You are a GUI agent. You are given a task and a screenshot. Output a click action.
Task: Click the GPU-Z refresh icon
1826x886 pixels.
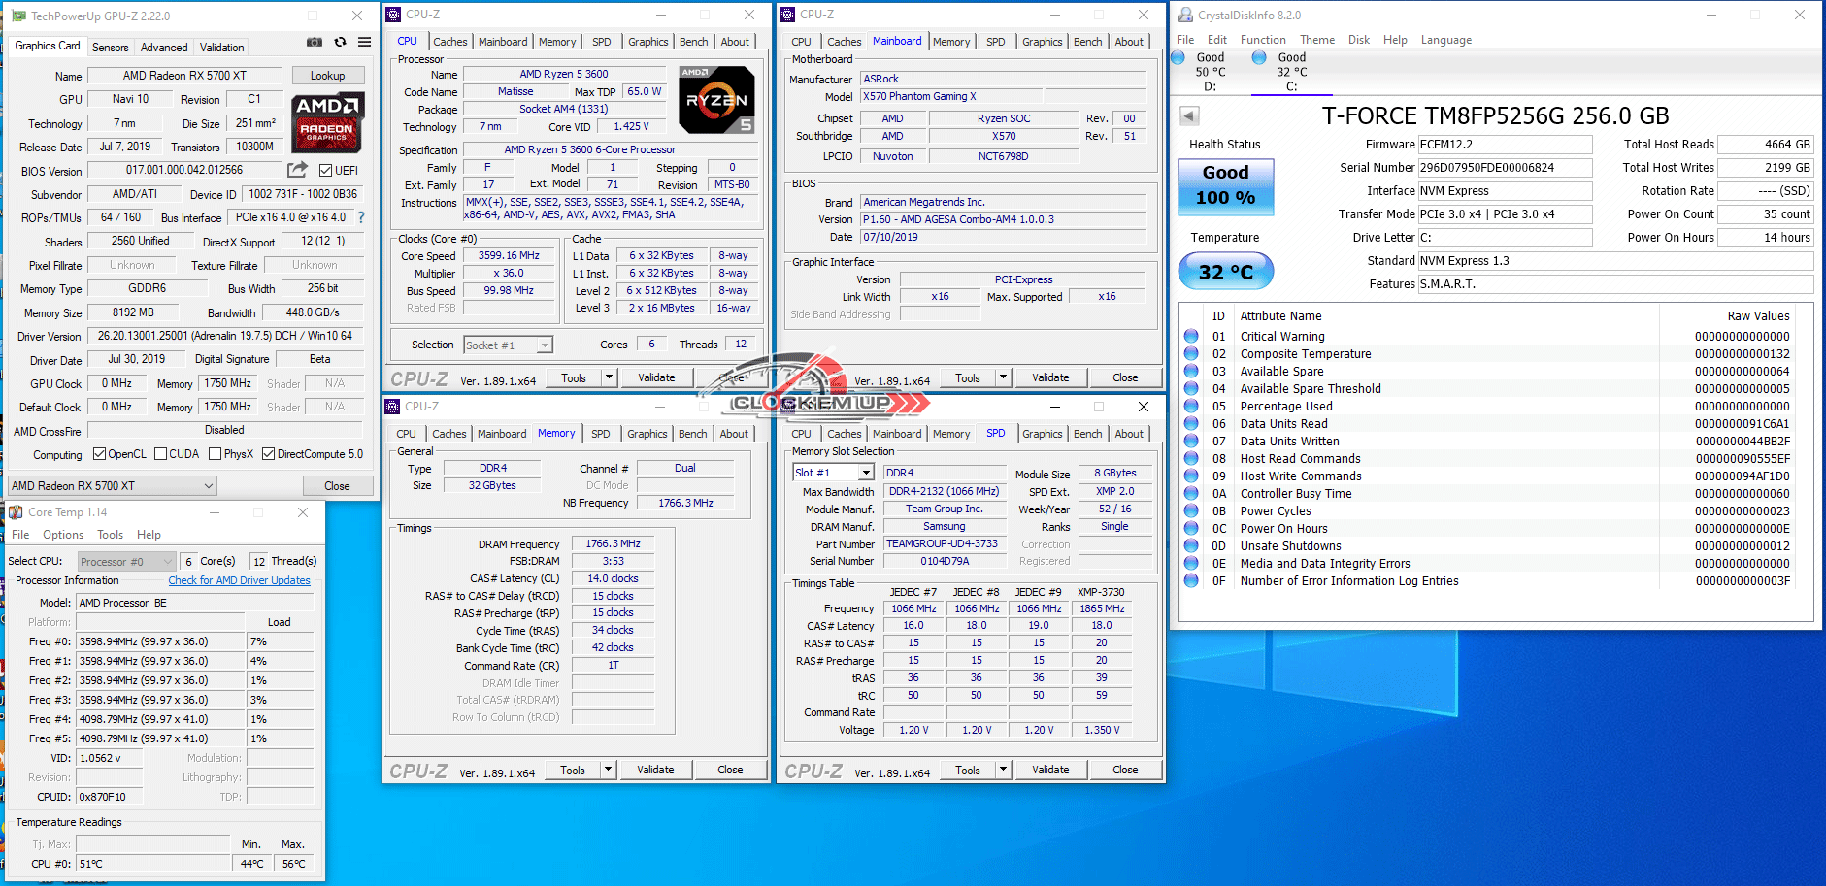tap(340, 43)
